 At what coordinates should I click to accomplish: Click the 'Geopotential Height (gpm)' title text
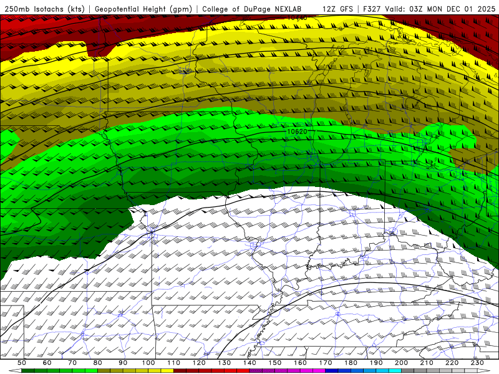coord(143,9)
